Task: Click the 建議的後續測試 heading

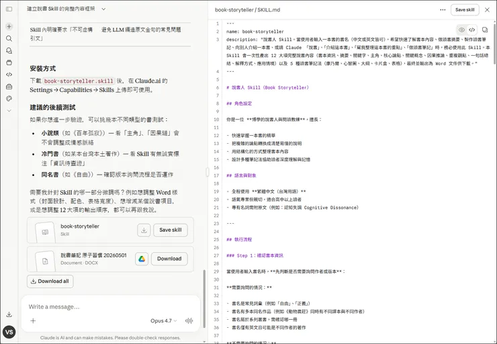Action: (x=52, y=107)
